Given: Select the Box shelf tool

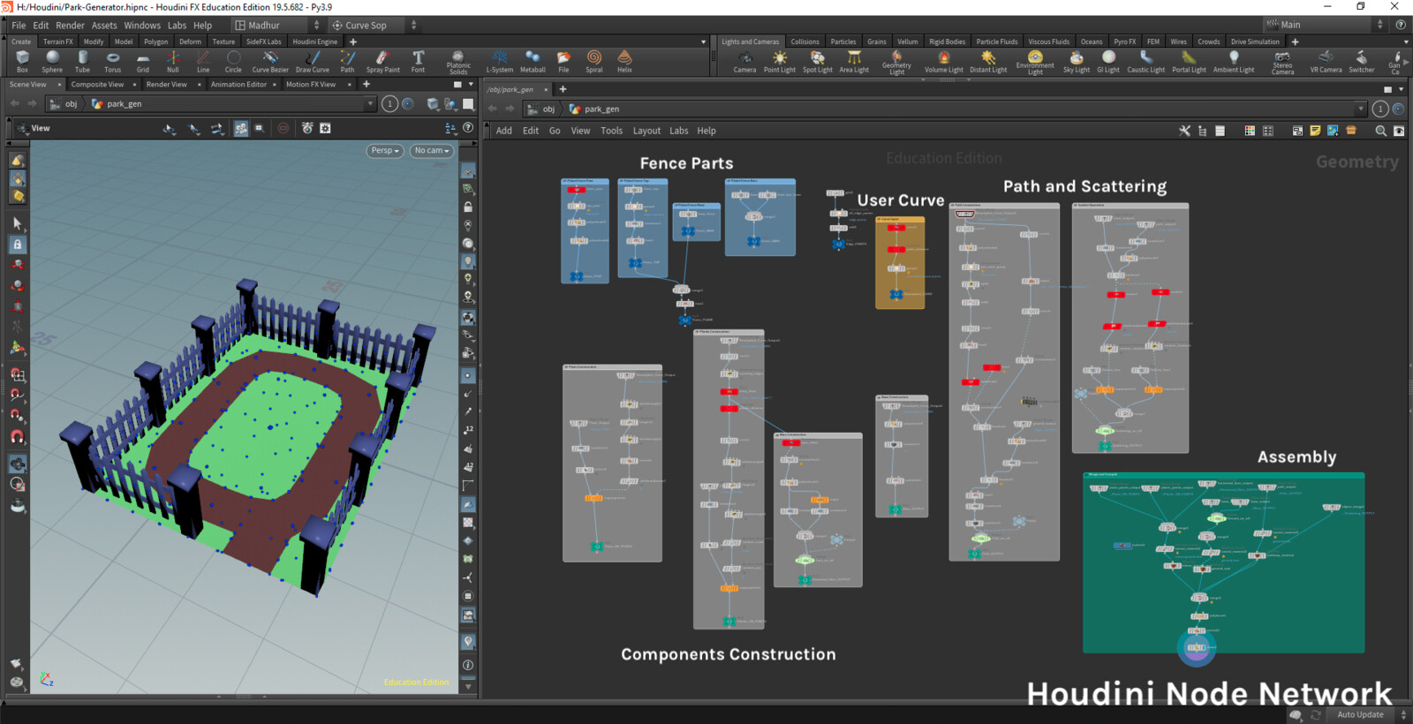Looking at the screenshot, I should 22,61.
